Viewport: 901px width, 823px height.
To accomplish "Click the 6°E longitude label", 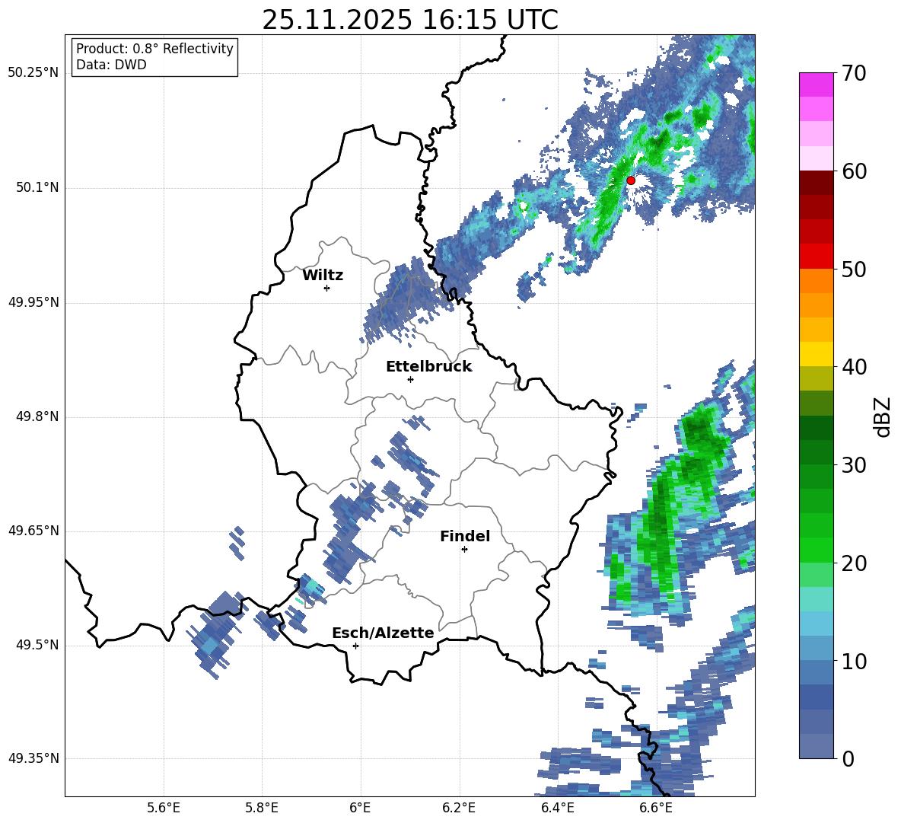I will point(360,808).
